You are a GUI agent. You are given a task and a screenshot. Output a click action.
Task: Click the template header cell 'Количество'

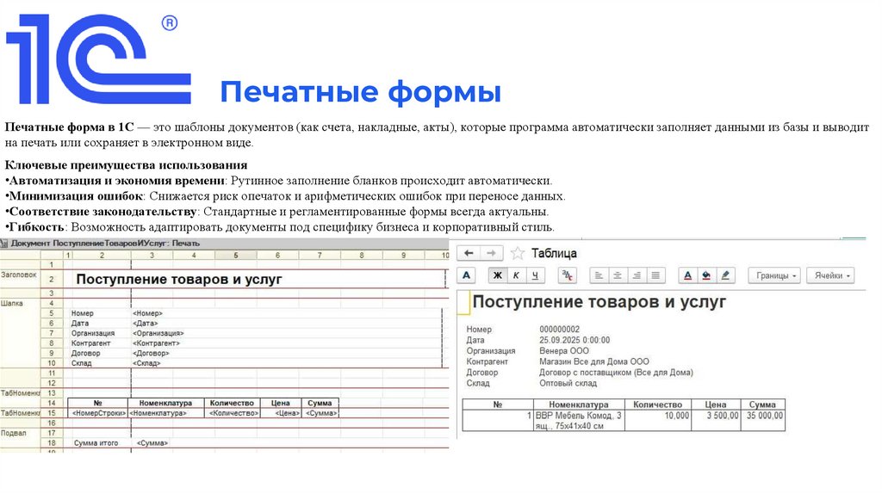(233, 403)
